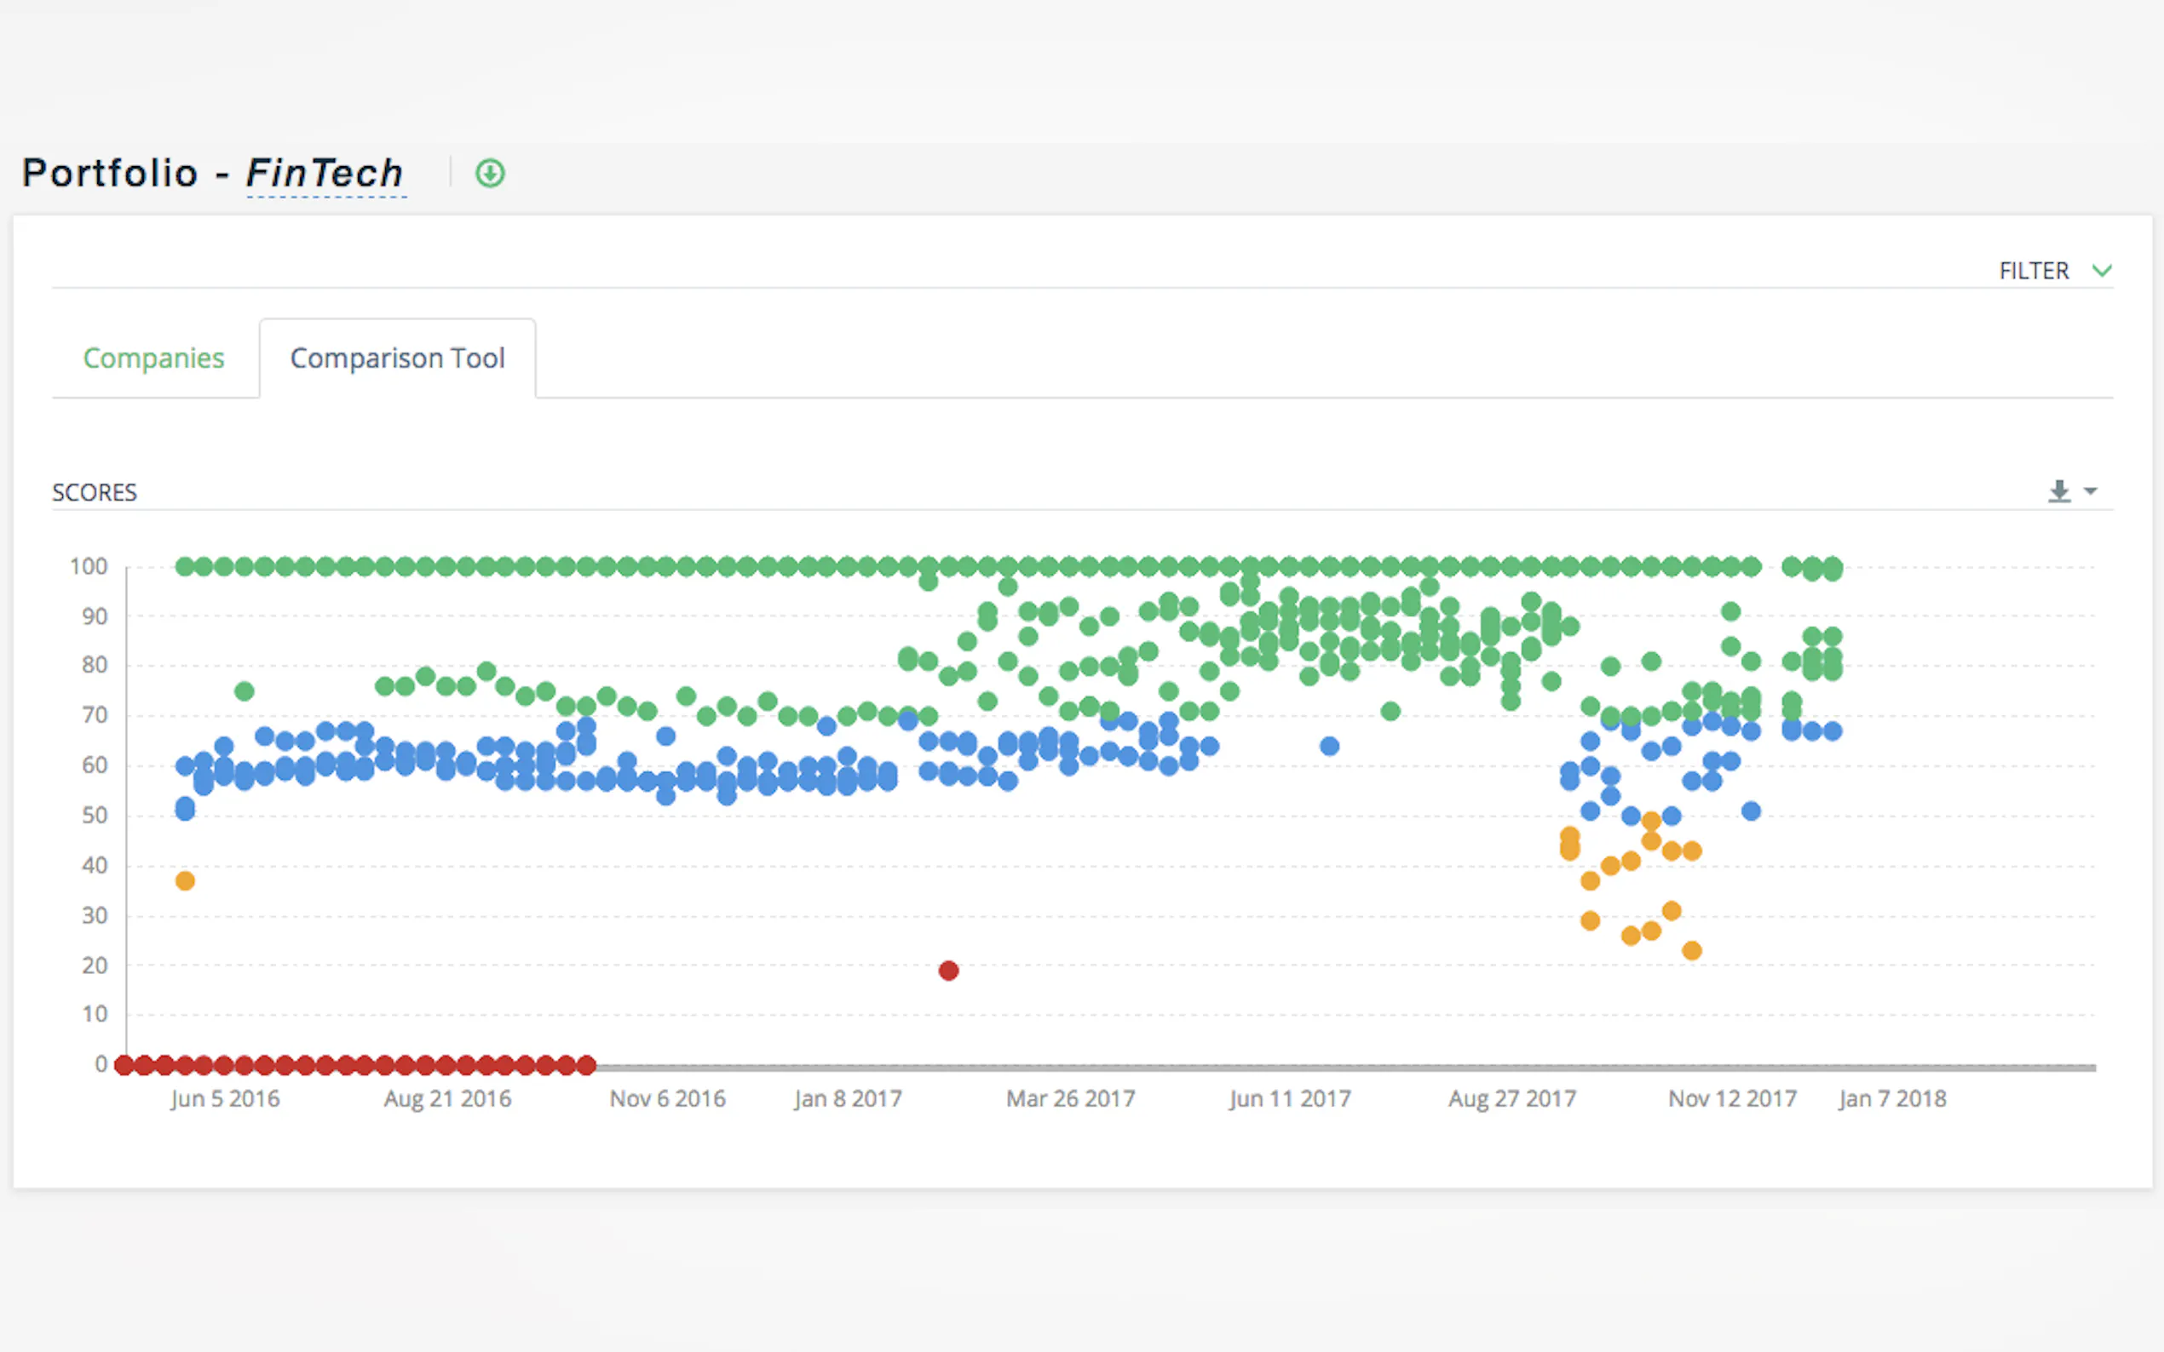Click the FILTER label
The width and height of the screenshot is (2164, 1352).
pyautogui.click(x=2034, y=271)
